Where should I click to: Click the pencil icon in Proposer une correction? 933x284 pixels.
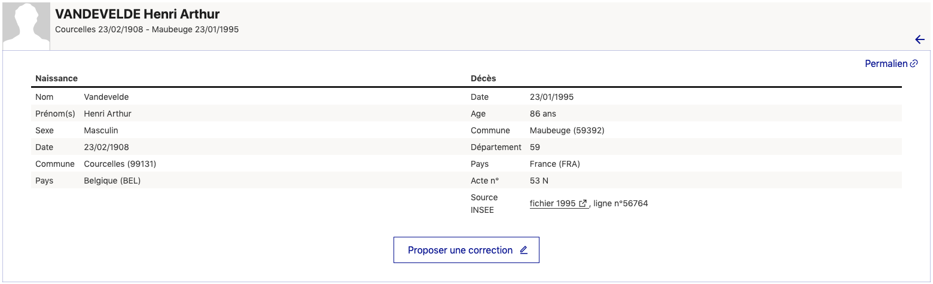click(524, 251)
